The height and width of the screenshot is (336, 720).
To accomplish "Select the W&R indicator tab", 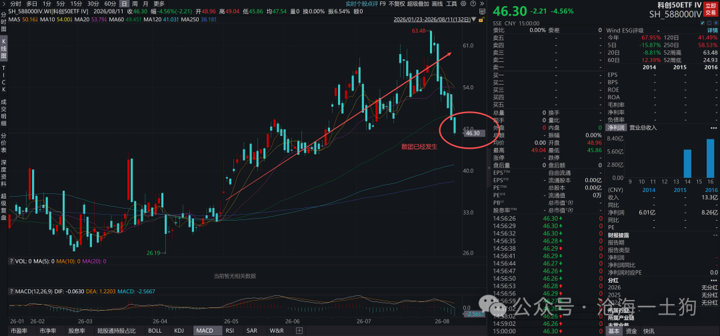I will [277, 331].
